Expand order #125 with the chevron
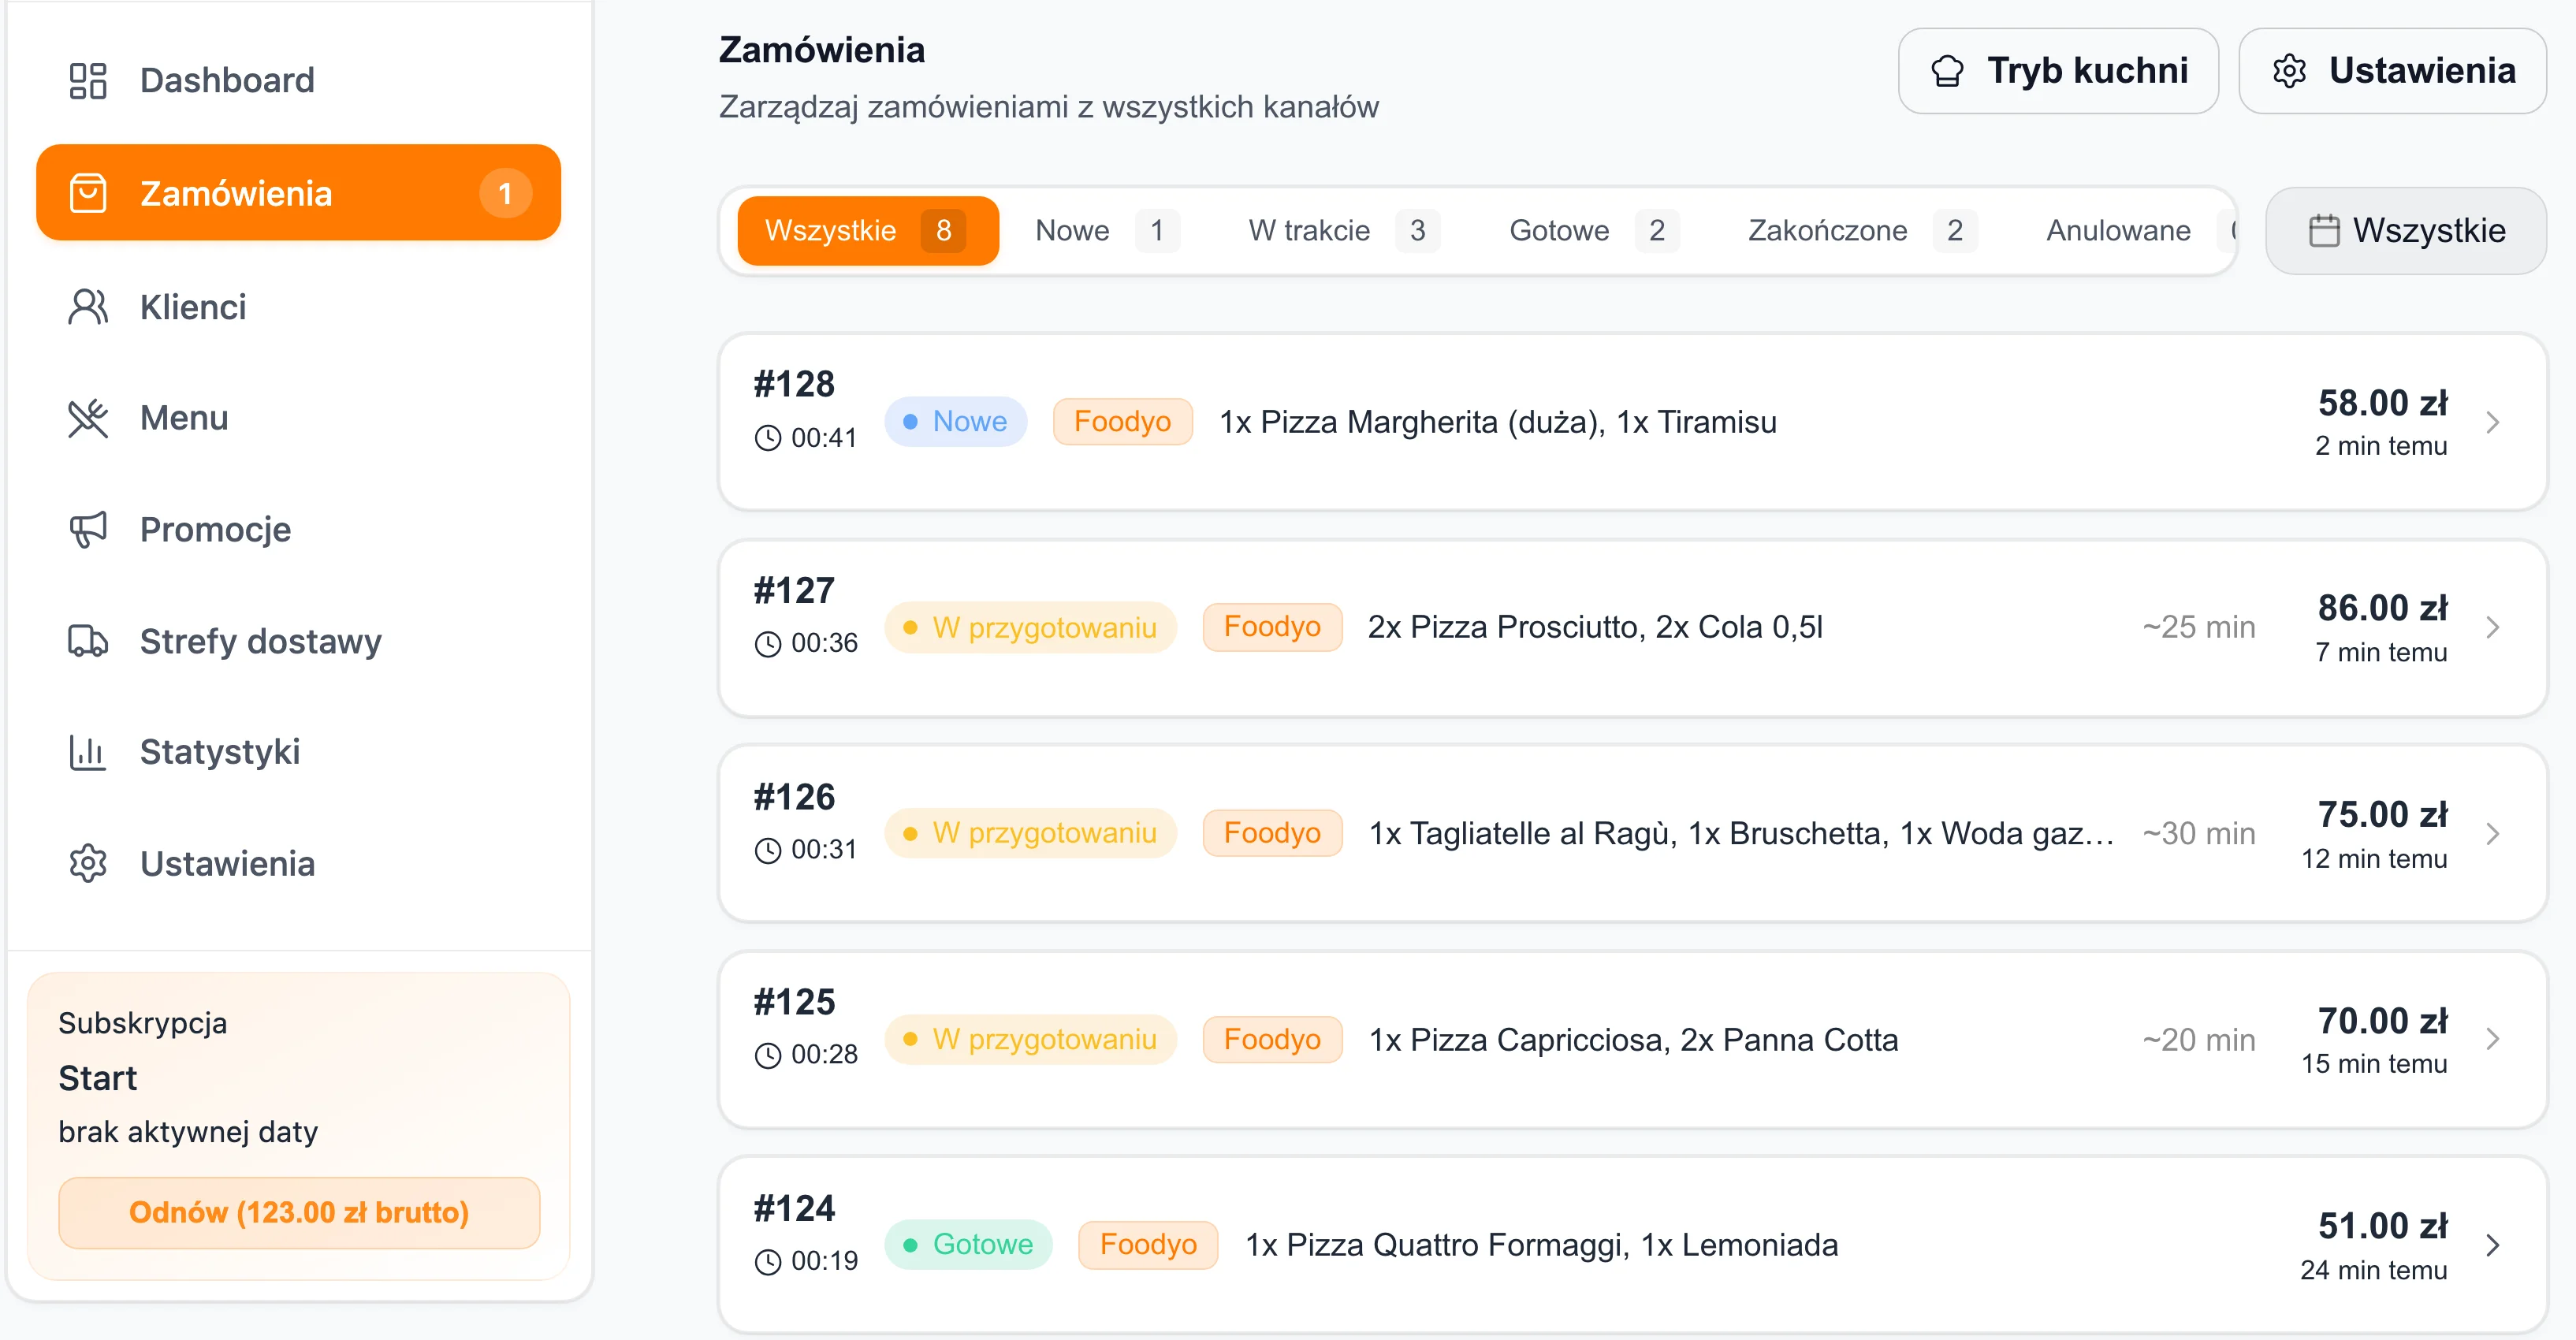Image resolution: width=2576 pixels, height=1340 pixels. (2493, 1039)
